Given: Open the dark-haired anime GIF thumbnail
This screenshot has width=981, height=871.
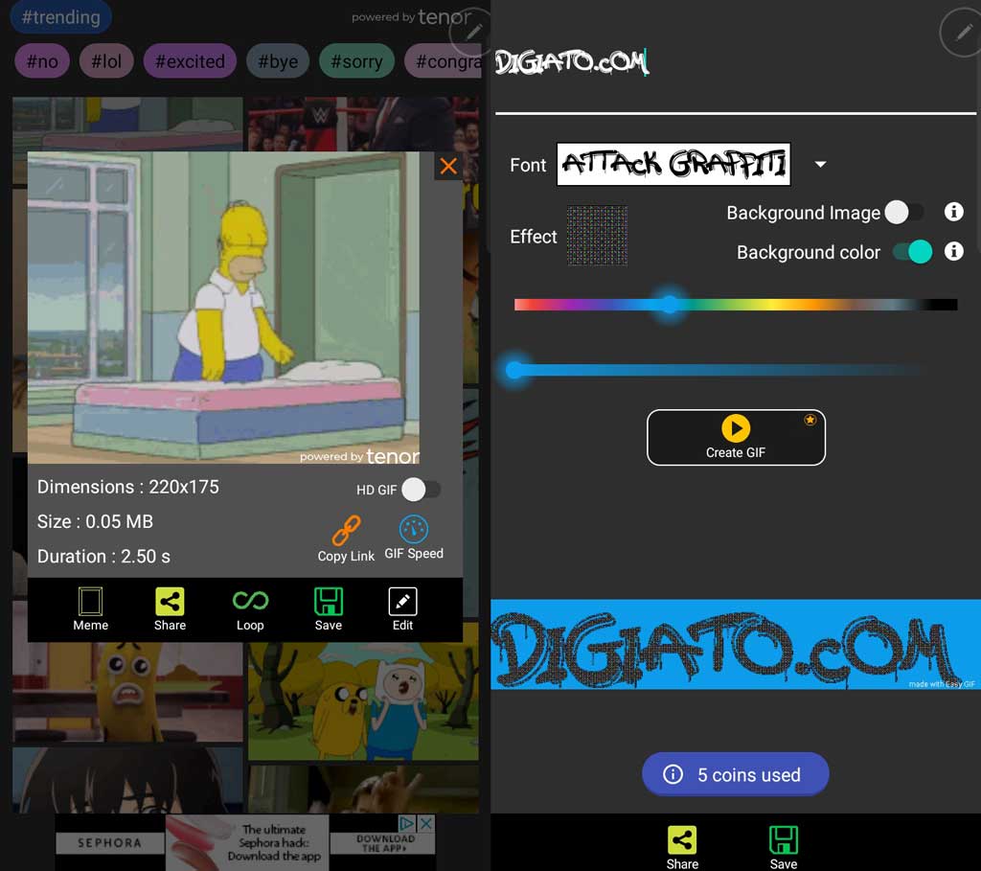Looking at the screenshot, I should (127, 780).
